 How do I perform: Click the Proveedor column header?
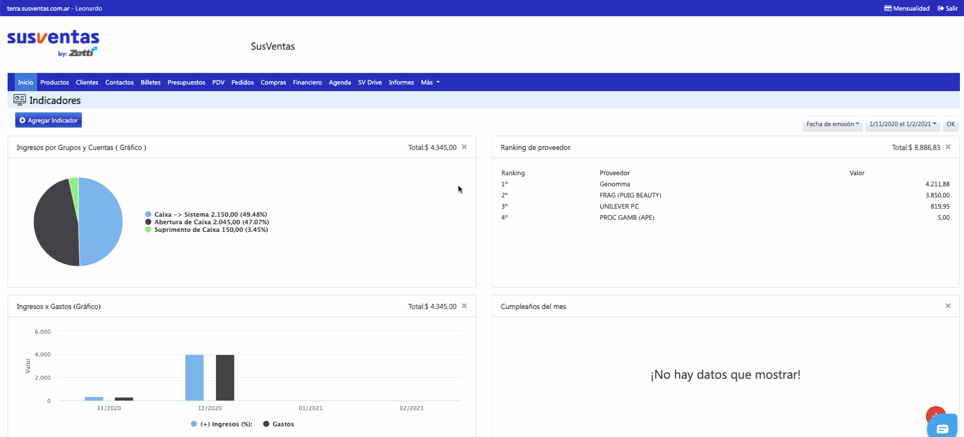pyautogui.click(x=614, y=173)
